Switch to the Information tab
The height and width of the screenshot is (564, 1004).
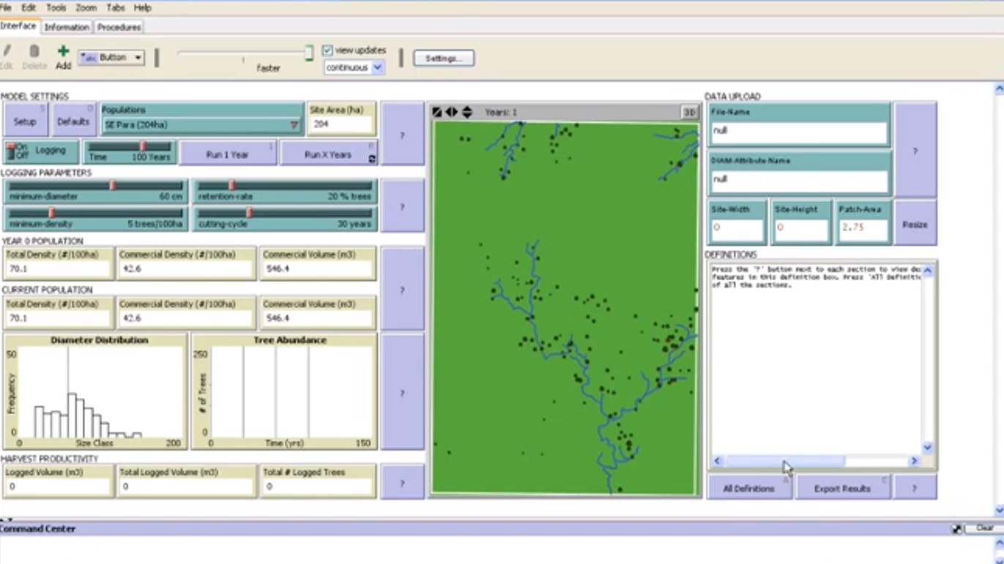67,26
